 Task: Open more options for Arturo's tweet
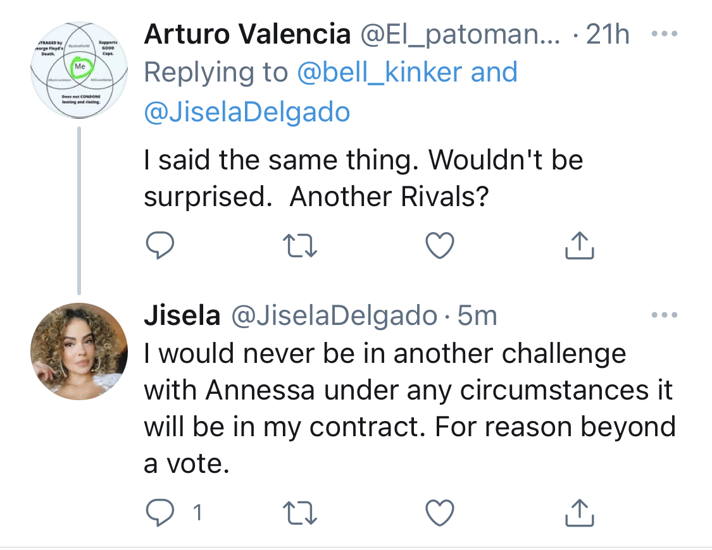click(665, 34)
